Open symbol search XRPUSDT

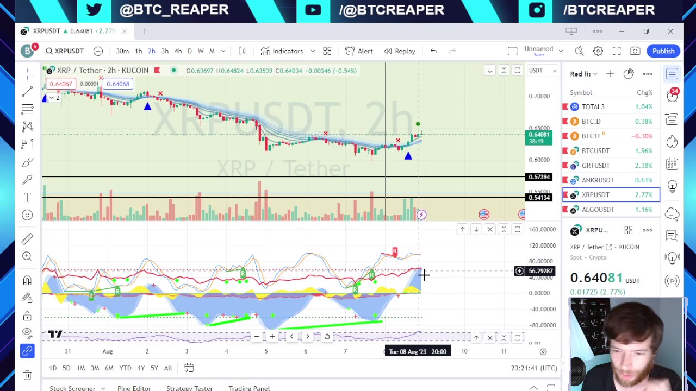(65, 51)
